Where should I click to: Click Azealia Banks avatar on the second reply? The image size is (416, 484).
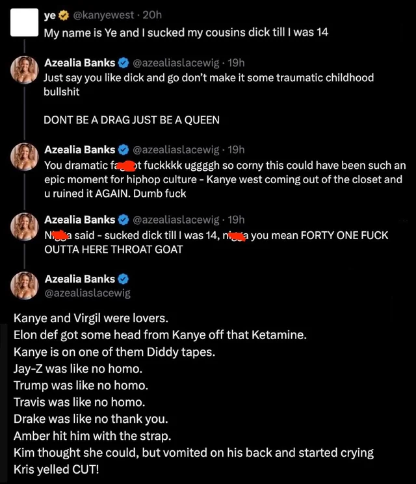coord(24,157)
